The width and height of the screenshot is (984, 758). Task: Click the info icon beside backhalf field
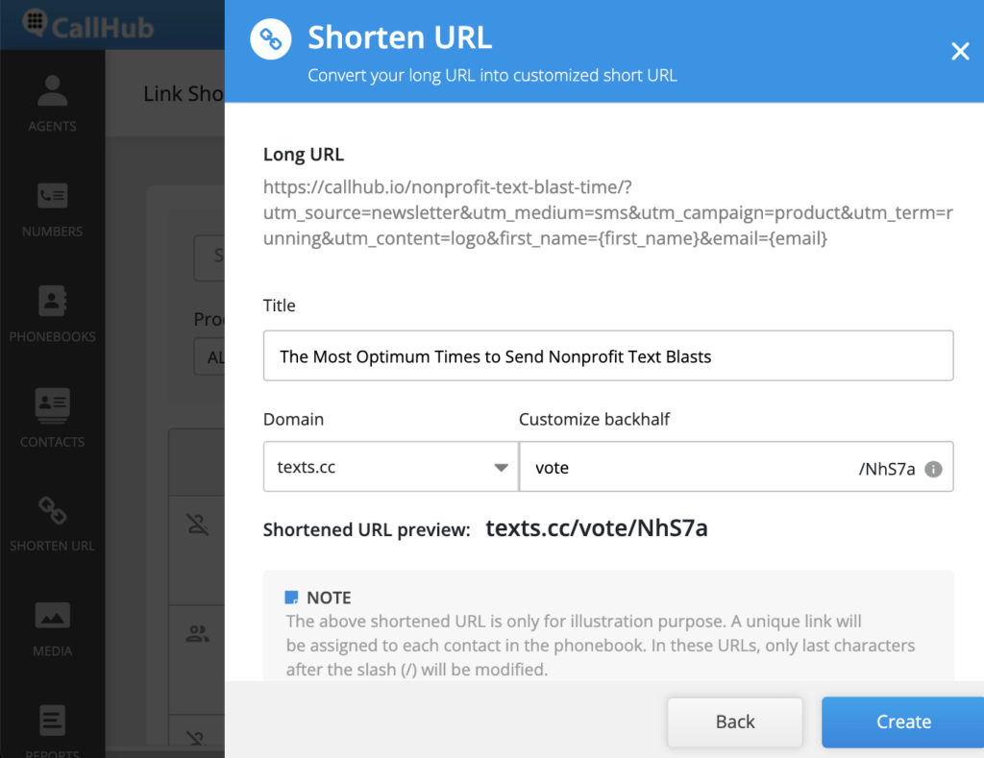coord(936,467)
